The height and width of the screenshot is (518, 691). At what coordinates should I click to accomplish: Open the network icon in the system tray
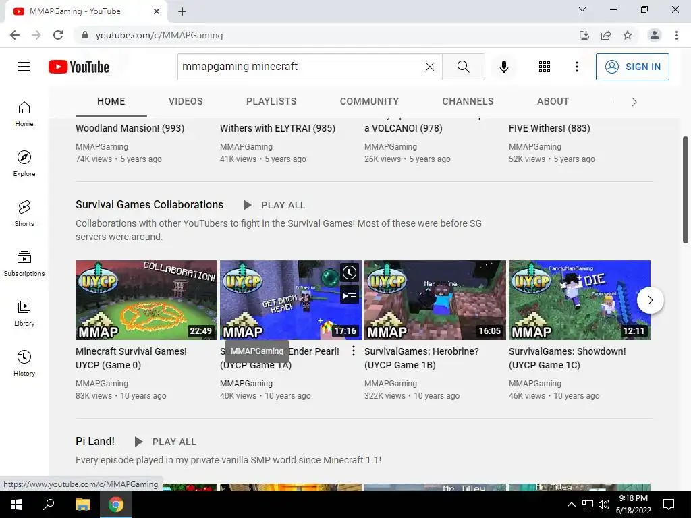click(x=588, y=505)
